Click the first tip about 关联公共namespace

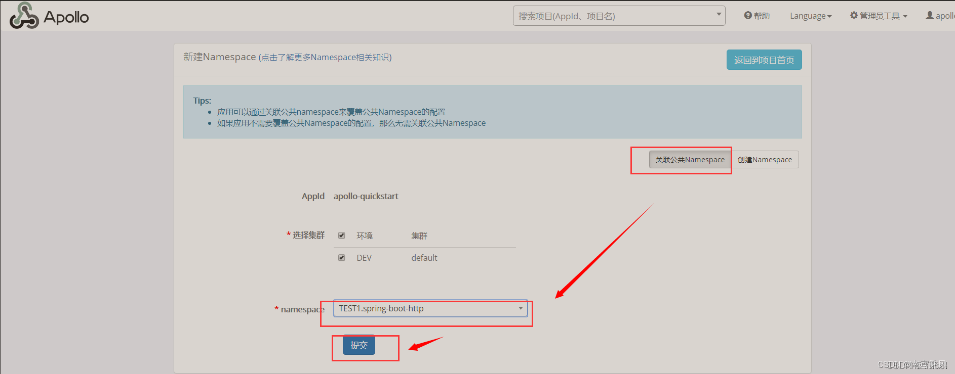(331, 112)
